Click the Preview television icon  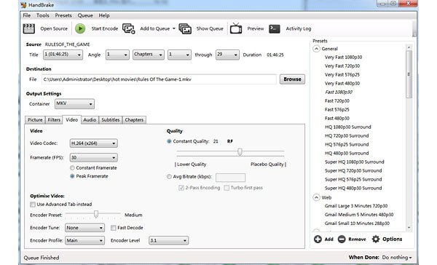point(236,28)
